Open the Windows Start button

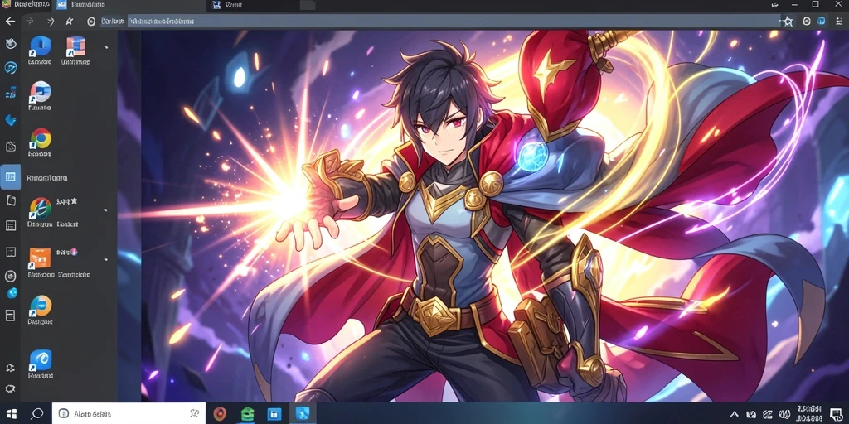pos(11,414)
